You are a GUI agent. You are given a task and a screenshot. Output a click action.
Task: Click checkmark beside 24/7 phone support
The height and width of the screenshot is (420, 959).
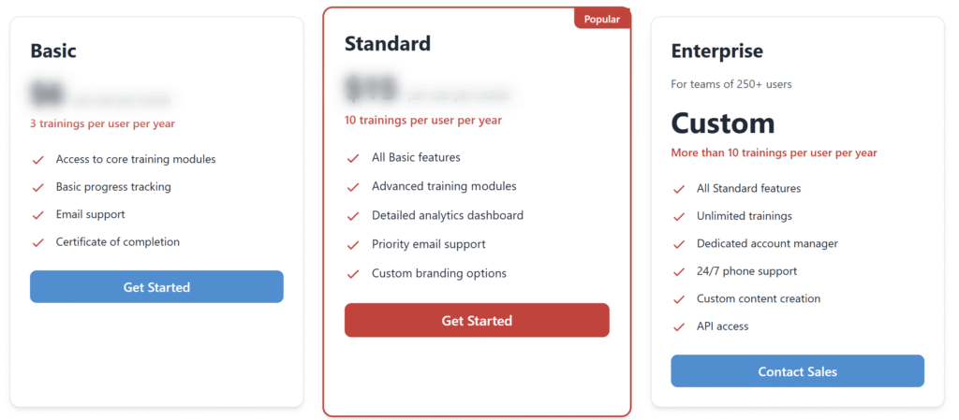pos(679,272)
